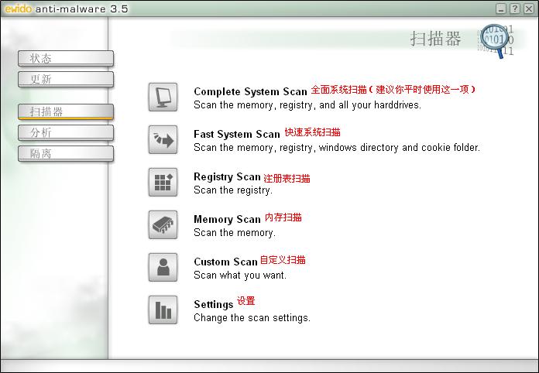Open help with the question mark button
Image resolution: width=539 pixels, height=373 pixels.
(x=514, y=9)
